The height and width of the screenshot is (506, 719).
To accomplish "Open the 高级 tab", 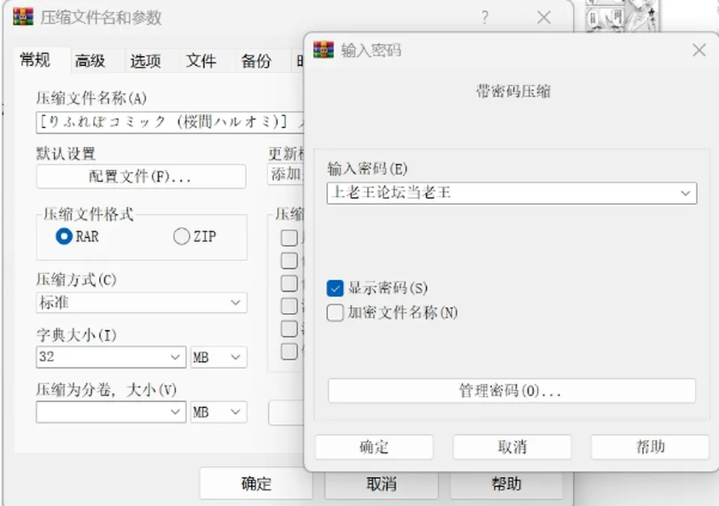I will [91, 61].
